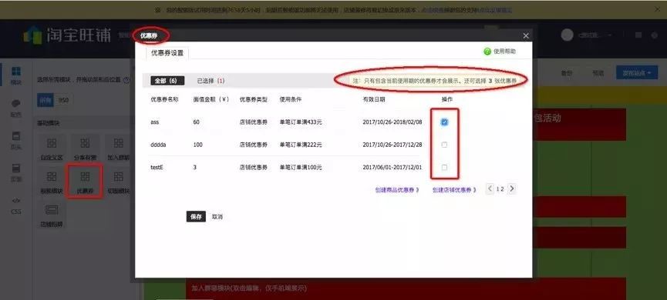The width and height of the screenshot is (667, 300).
Task: Select the 优惠券 coupon module tile
Action: 85,182
